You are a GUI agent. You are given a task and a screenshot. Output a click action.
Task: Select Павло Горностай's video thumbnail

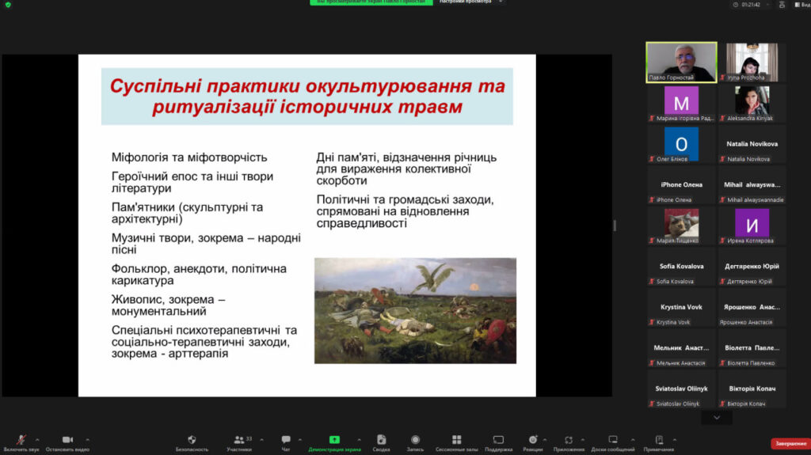[681, 62]
